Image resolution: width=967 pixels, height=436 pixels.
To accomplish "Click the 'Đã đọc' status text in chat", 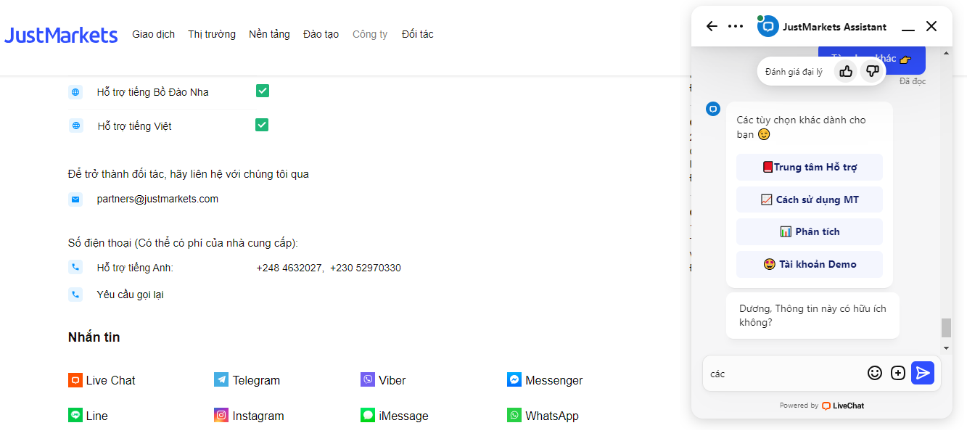I will [913, 81].
